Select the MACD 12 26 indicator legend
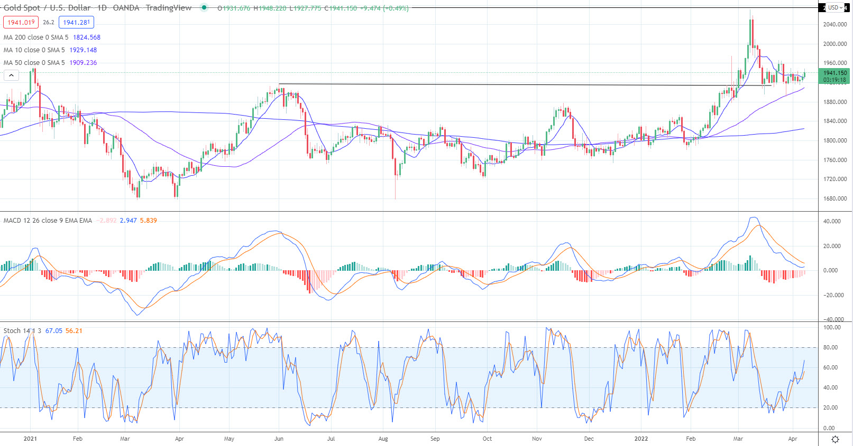Viewport: 853px width, 446px height. 48,221
